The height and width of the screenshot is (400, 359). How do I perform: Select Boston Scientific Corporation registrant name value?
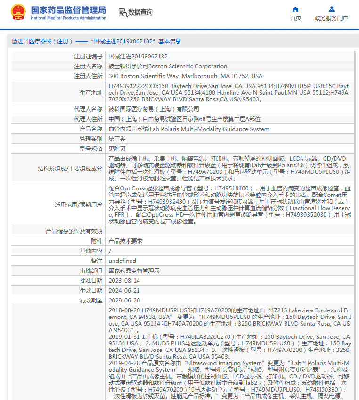(x=168, y=66)
